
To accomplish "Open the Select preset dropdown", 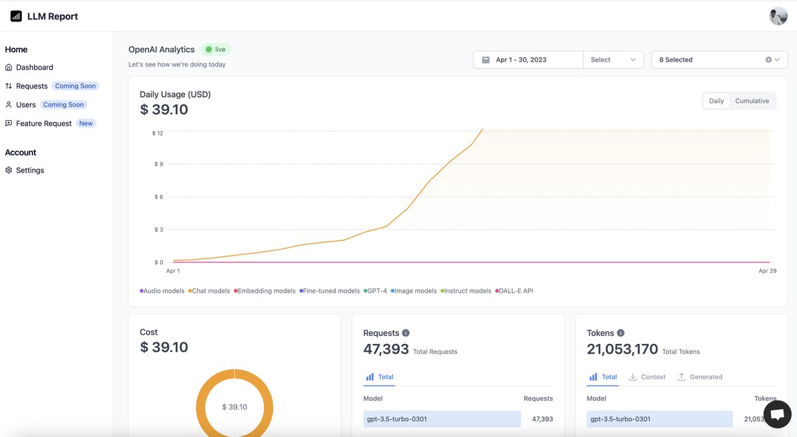I will point(613,60).
